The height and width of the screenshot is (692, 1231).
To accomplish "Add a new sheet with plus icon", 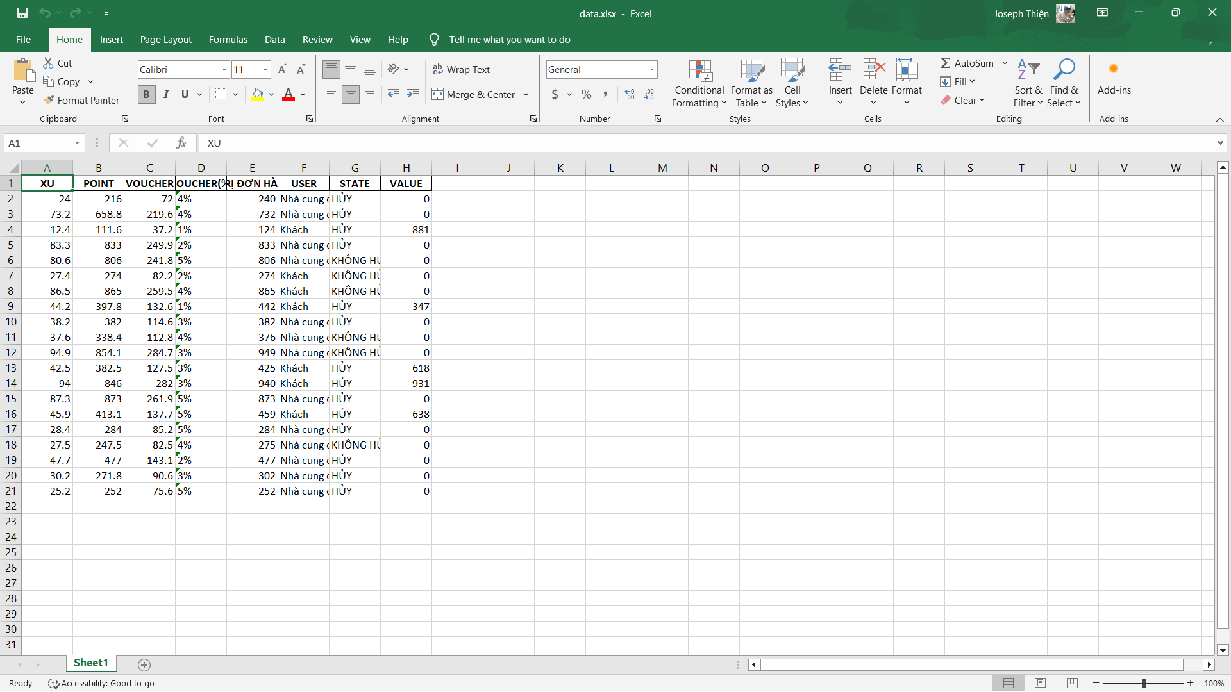I will pyautogui.click(x=144, y=664).
